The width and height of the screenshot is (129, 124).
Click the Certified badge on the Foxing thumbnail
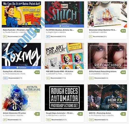pos(21,68)
